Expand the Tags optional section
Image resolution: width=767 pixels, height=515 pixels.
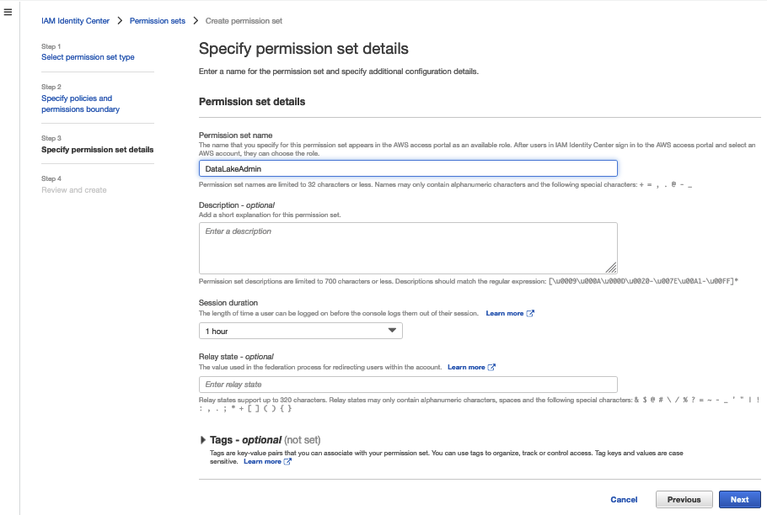pos(203,440)
